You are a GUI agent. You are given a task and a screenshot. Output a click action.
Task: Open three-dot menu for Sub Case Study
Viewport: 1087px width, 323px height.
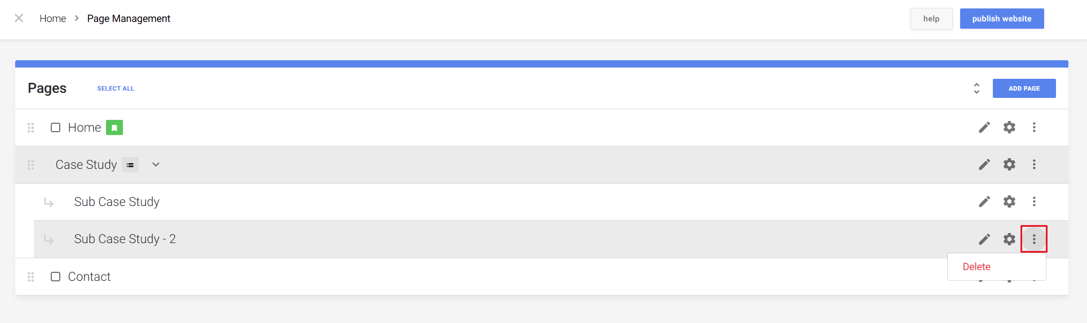(1034, 201)
